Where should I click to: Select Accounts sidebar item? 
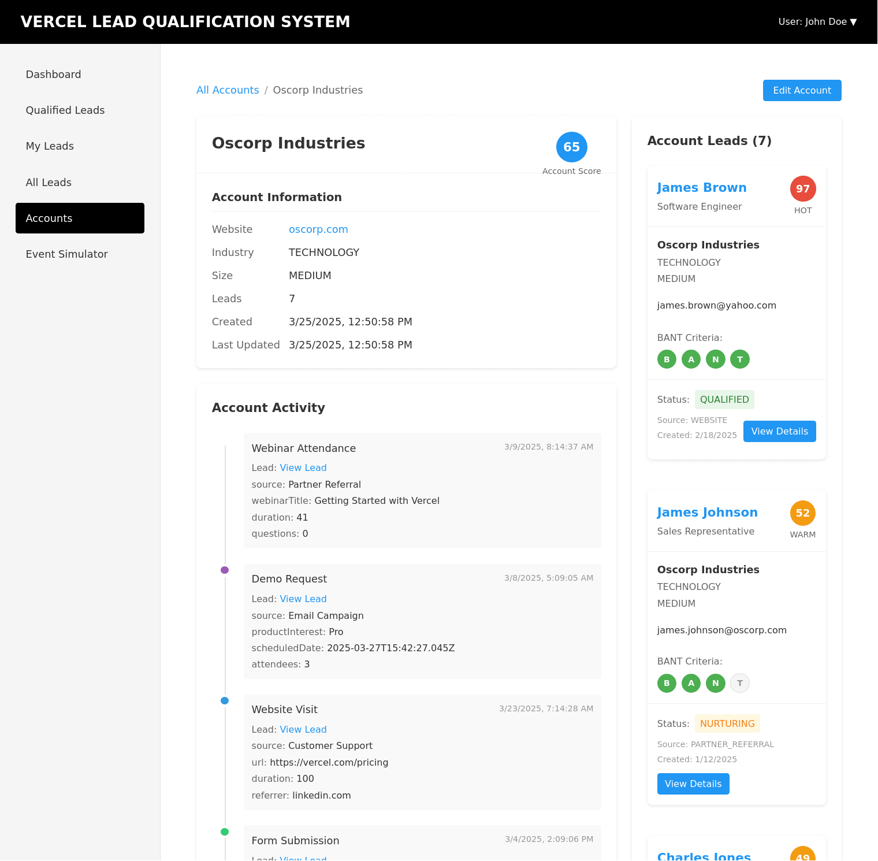point(80,218)
